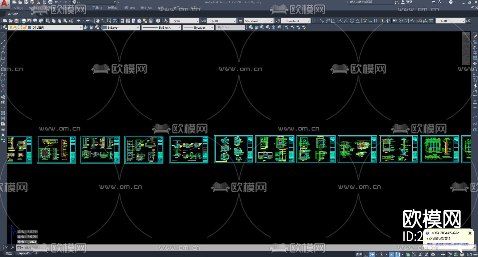Image resolution: width=478 pixels, height=257 pixels.
Task: Open the 修改(M) menu
Action: click(146, 8)
